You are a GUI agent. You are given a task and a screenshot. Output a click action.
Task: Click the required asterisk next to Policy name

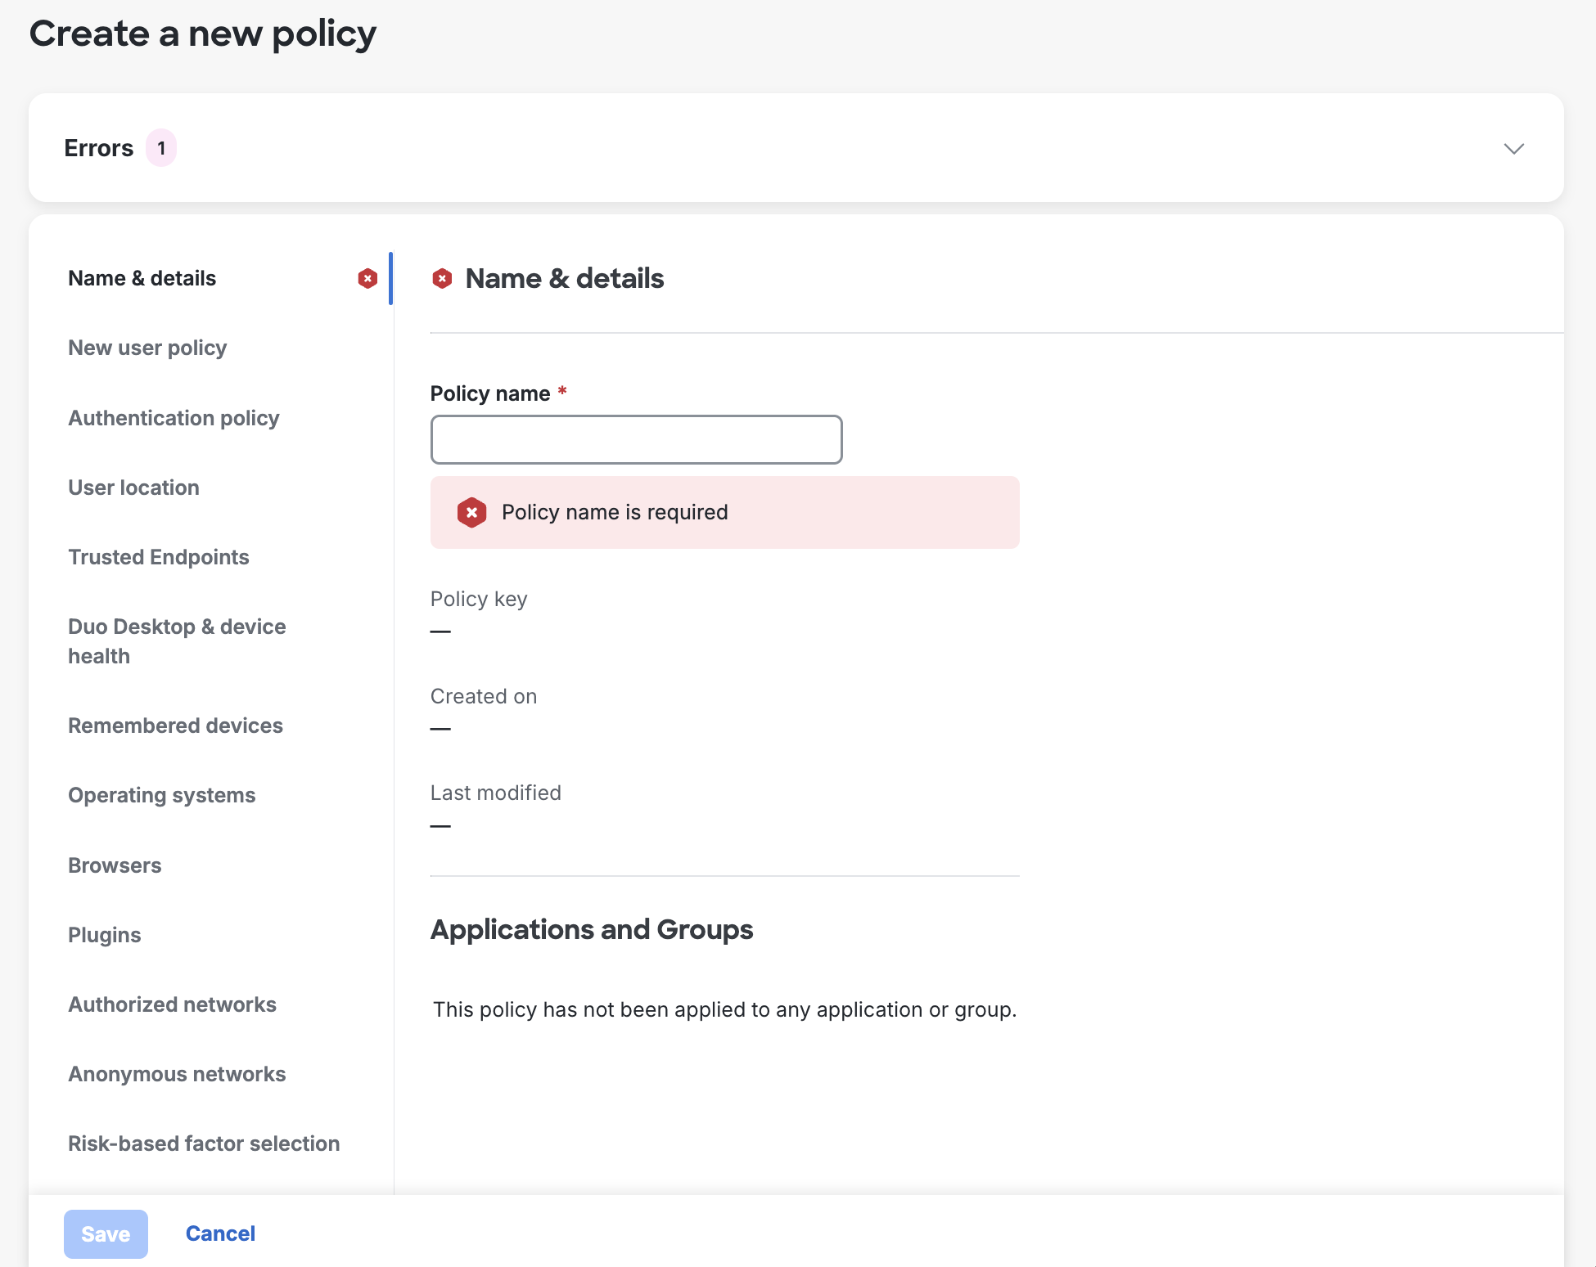(561, 392)
